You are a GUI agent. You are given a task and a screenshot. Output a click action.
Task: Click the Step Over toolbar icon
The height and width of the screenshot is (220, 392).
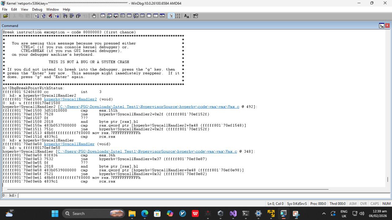point(72,16)
